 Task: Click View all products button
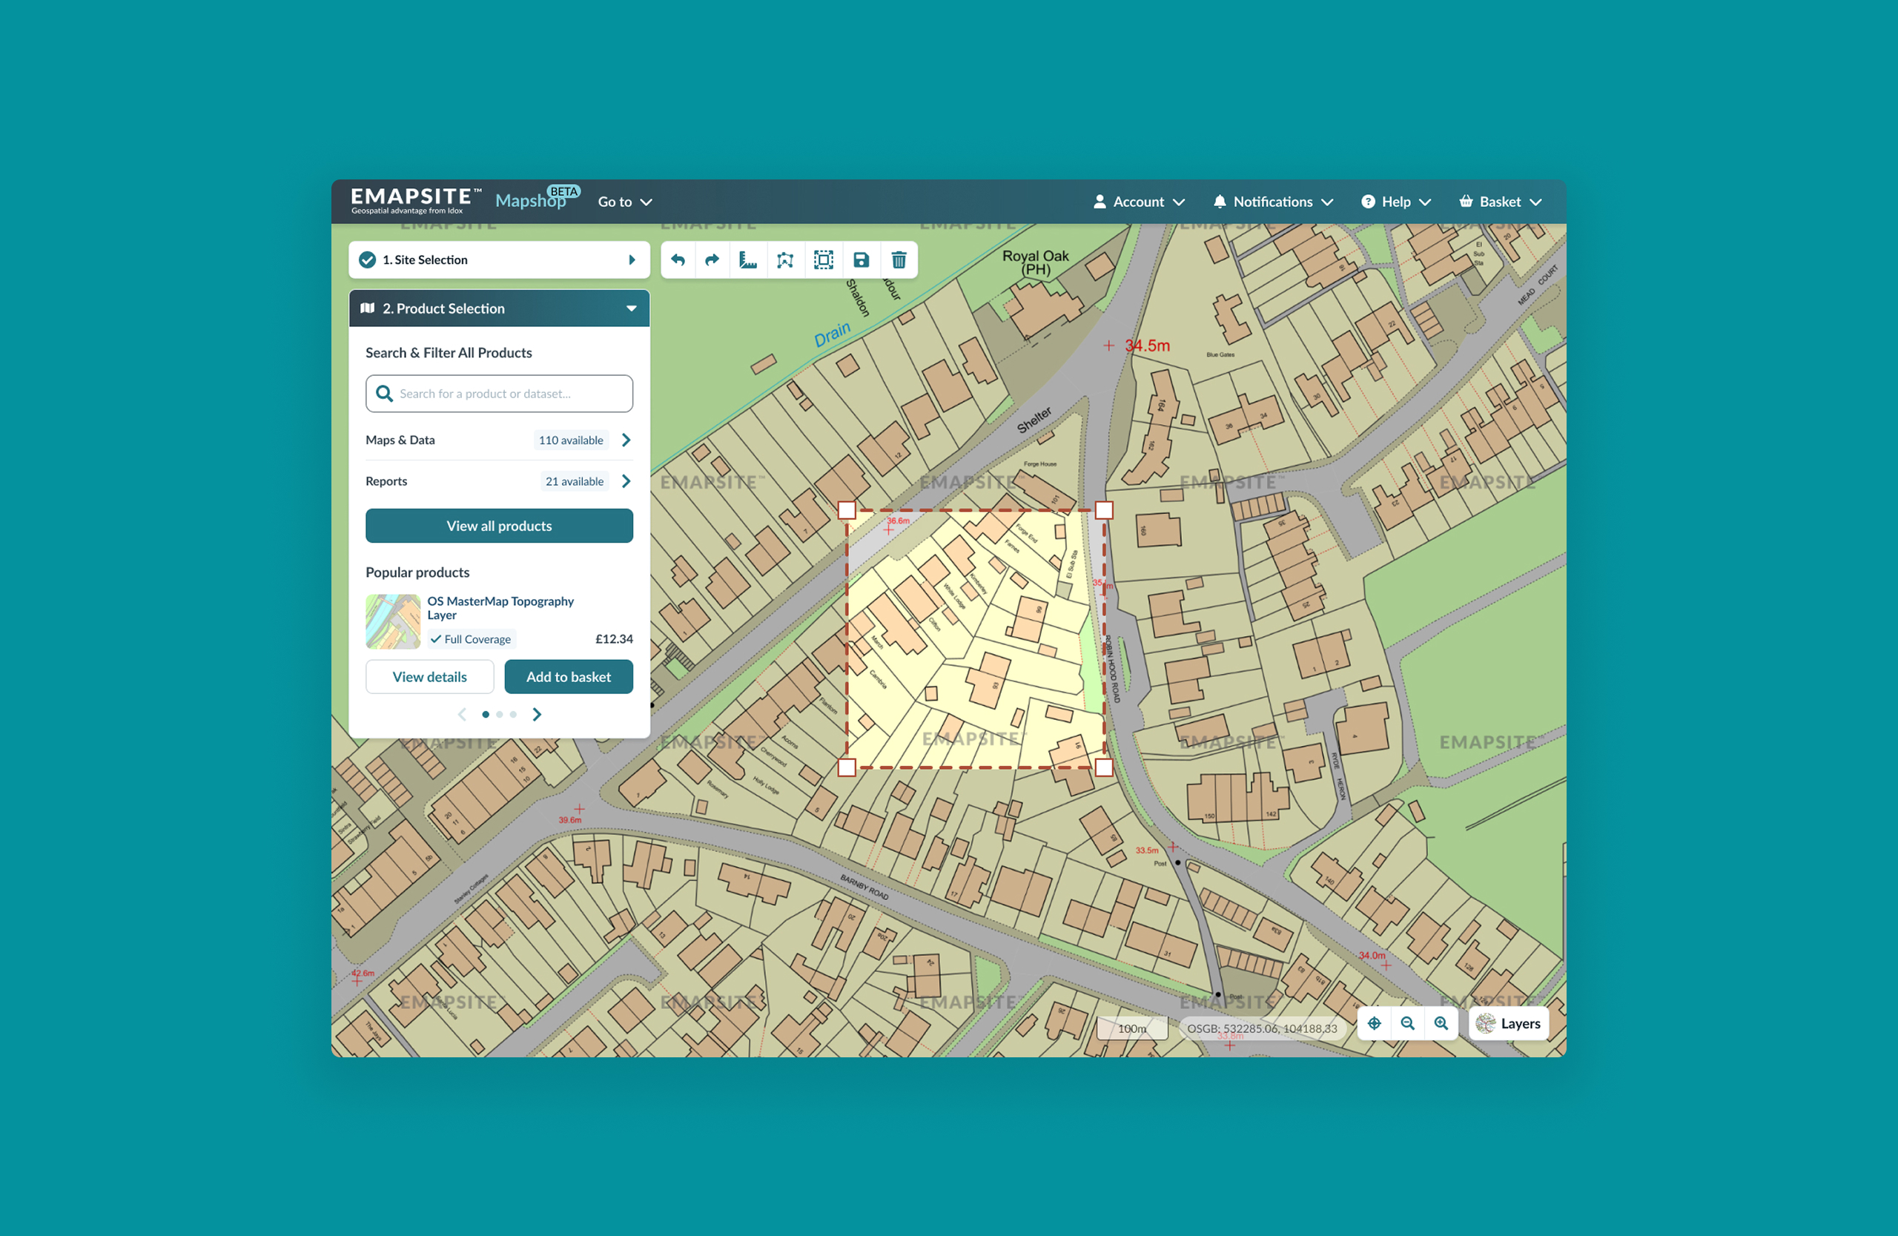click(499, 526)
